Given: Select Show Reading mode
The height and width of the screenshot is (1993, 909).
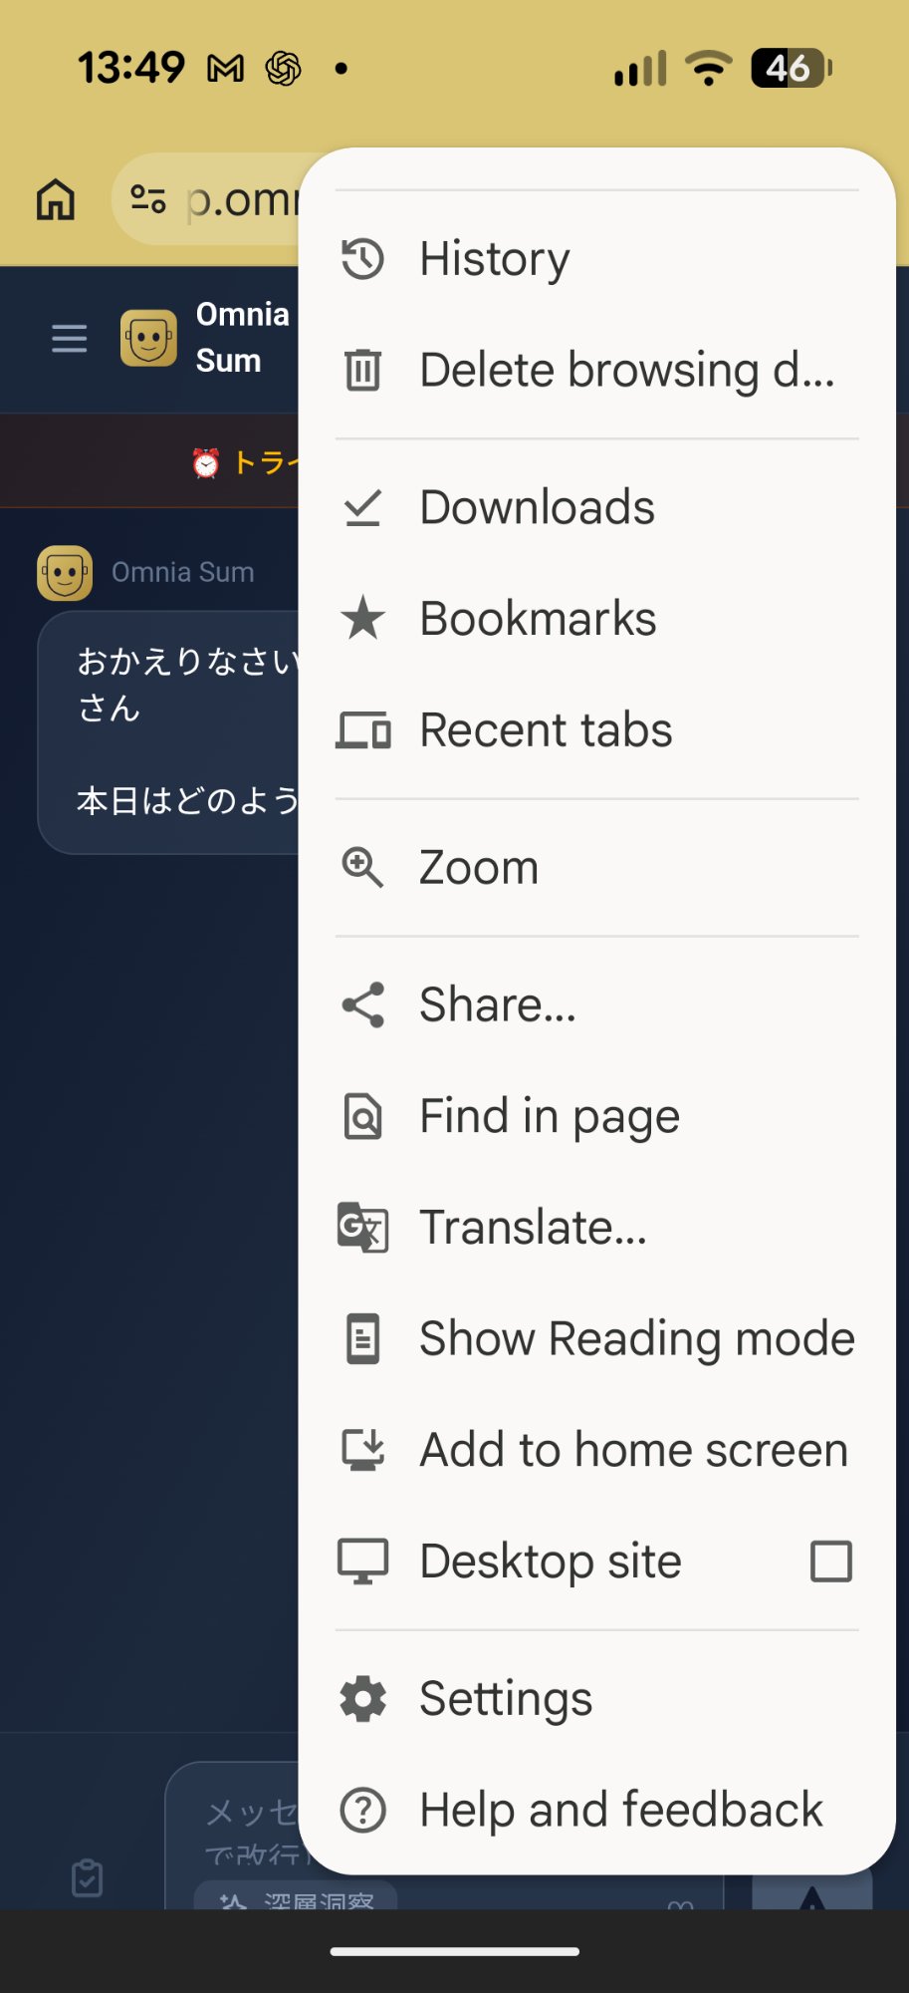Looking at the screenshot, I should point(637,1338).
